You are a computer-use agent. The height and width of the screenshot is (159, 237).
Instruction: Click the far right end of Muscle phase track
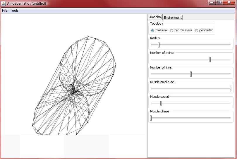[230, 118]
